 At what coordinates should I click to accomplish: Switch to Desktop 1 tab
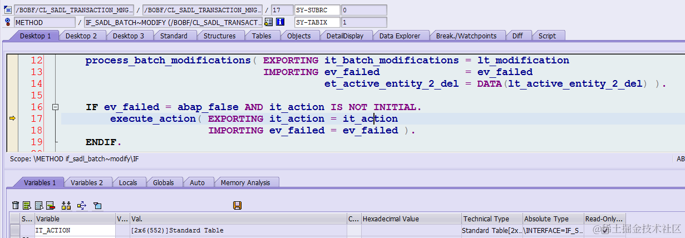tap(35, 36)
